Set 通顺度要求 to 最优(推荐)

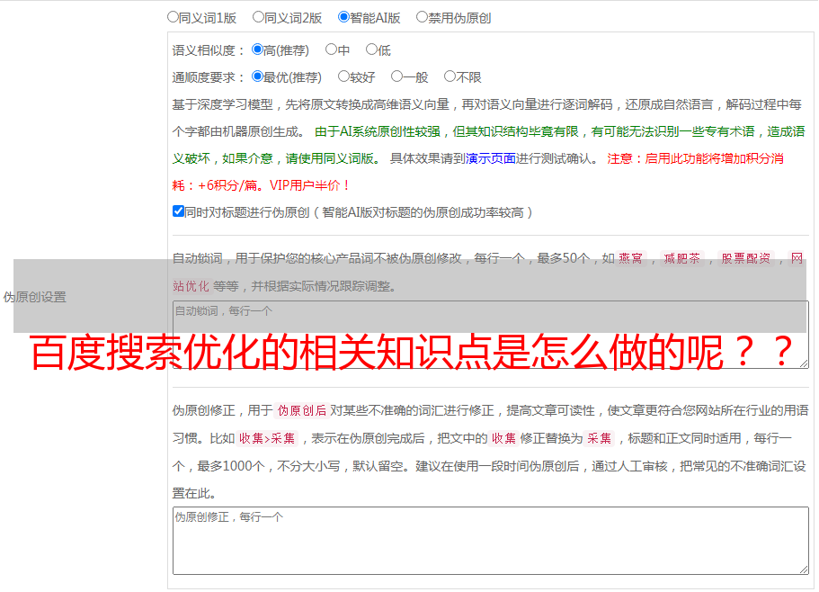[x=257, y=76]
